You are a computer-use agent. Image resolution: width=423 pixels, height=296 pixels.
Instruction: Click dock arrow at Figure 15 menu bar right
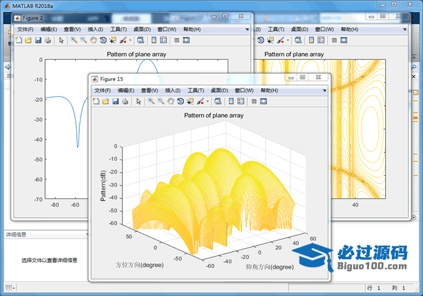click(x=324, y=91)
